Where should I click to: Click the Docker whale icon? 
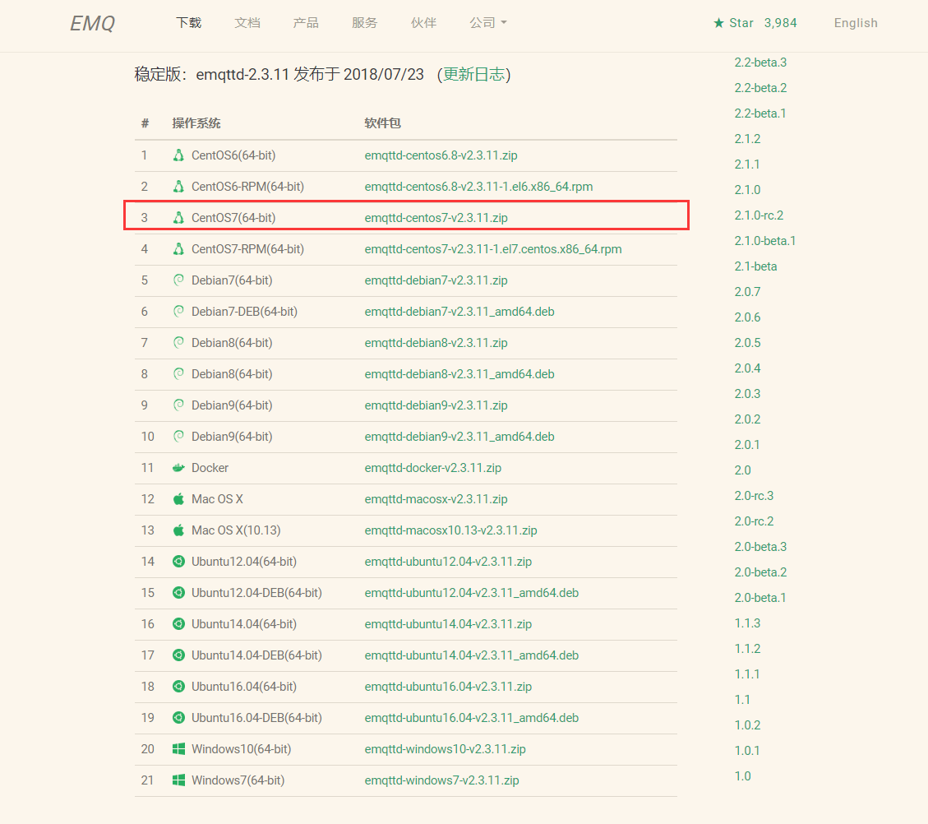point(178,468)
